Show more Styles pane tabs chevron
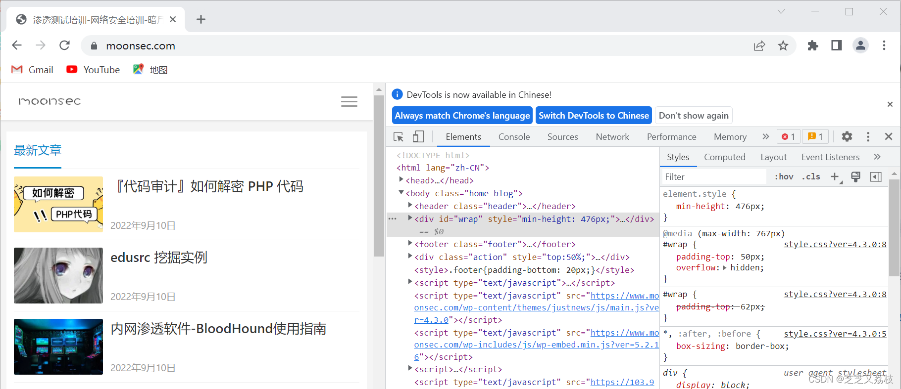Screen dimensions: 901x389 (x=877, y=157)
